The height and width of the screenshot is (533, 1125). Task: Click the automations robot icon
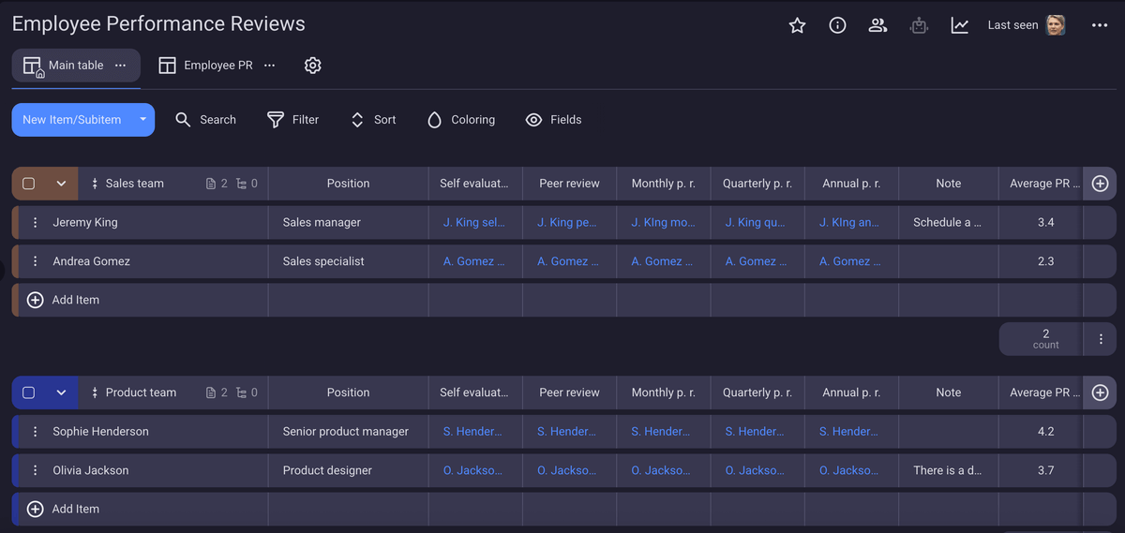[x=919, y=25]
